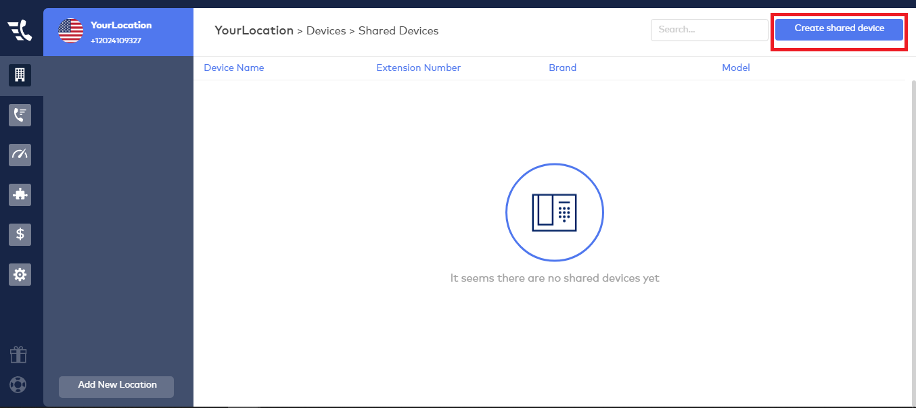This screenshot has height=408, width=916.
Task: Click the Add New Location button
Action: pyautogui.click(x=116, y=386)
